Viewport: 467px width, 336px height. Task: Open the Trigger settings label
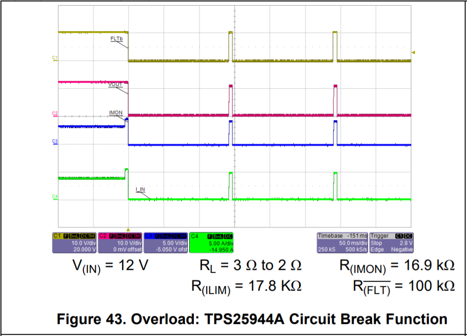[x=380, y=236]
